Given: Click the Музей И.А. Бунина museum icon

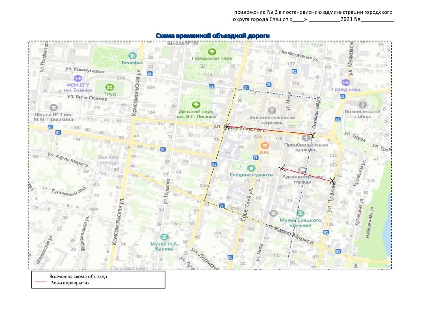Looking at the screenshot, I should coord(164,237).
